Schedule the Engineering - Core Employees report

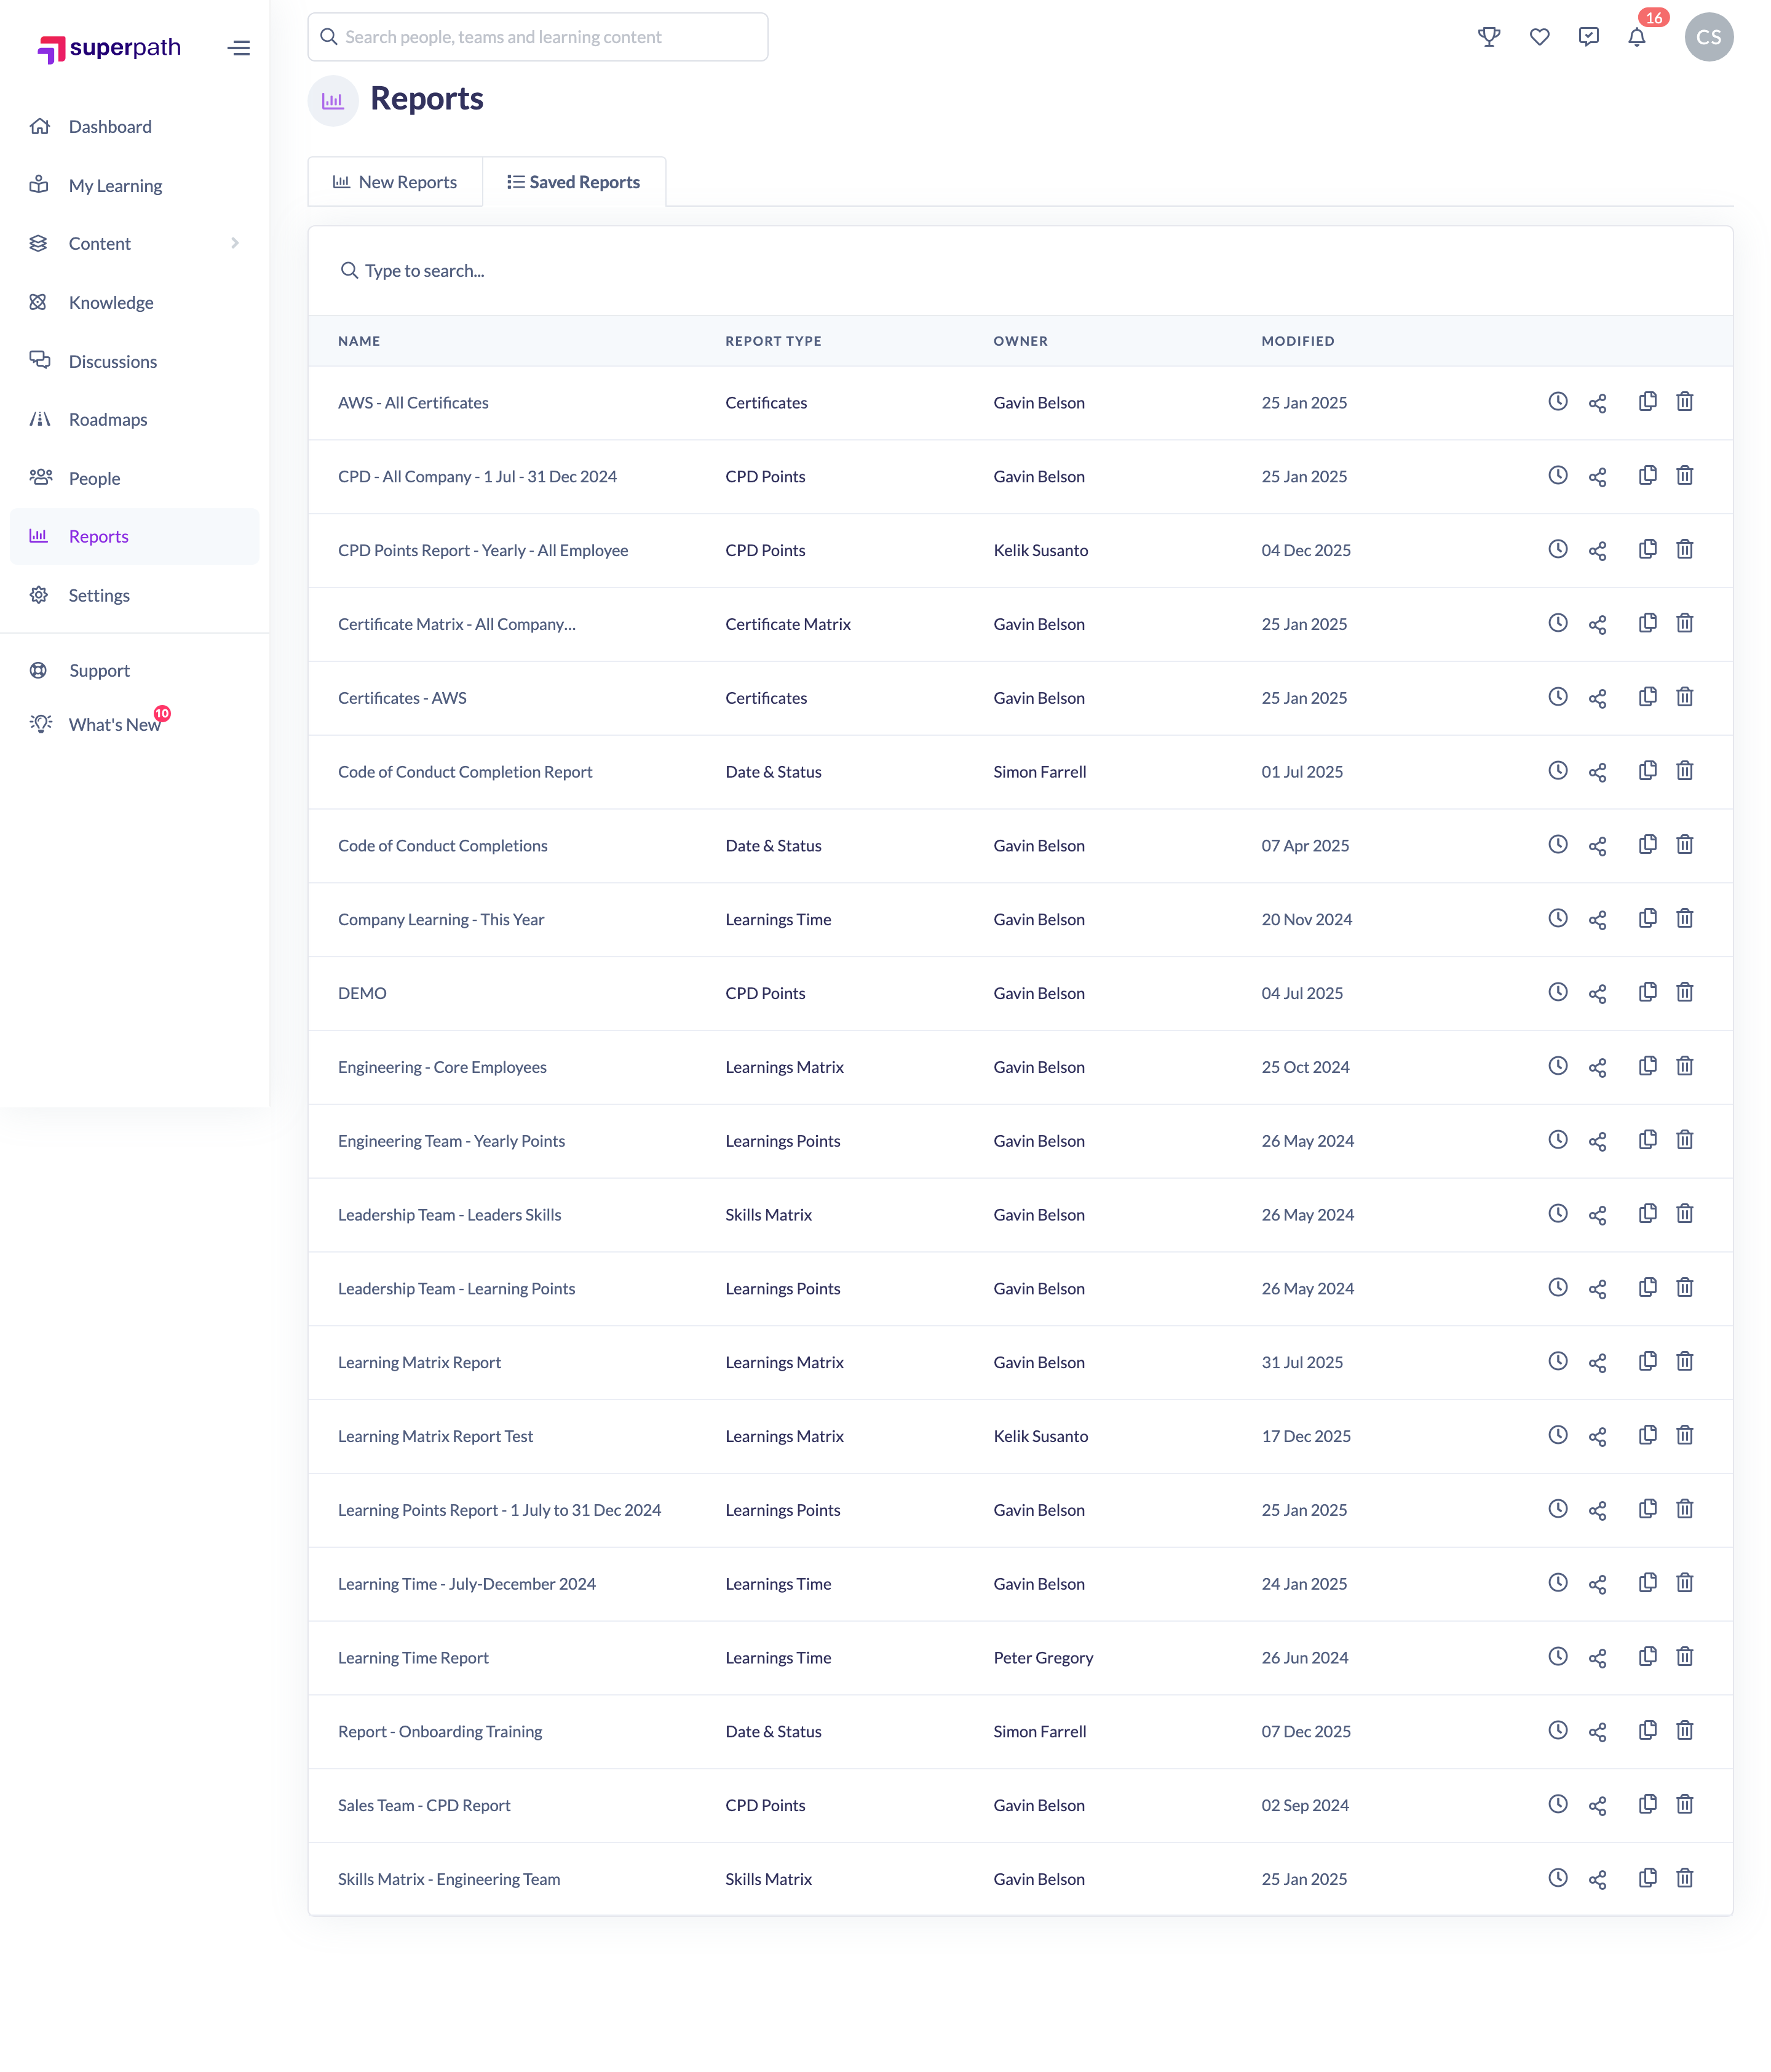coord(1557,1065)
